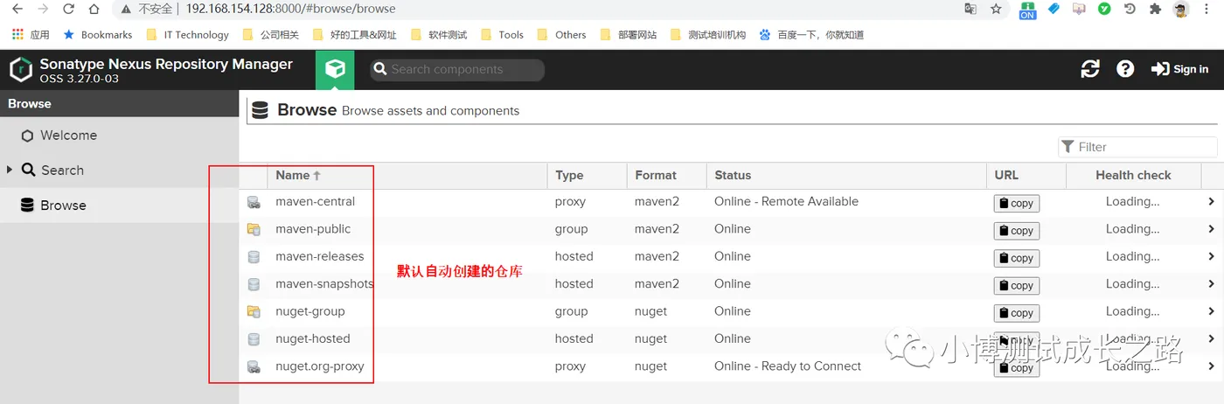Click Sign in button
The image size is (1224, 404).
1180,69
